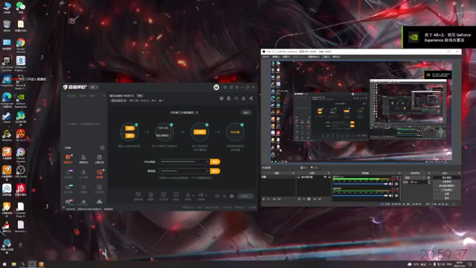The height and width of the screenshot is (268, 476).
Task: Open settings gear in streaming companion bottom bar
Action: click(231, 196)
